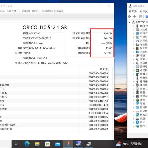
Task: Click the power on count value 10 次
Action: pos(102,48)
